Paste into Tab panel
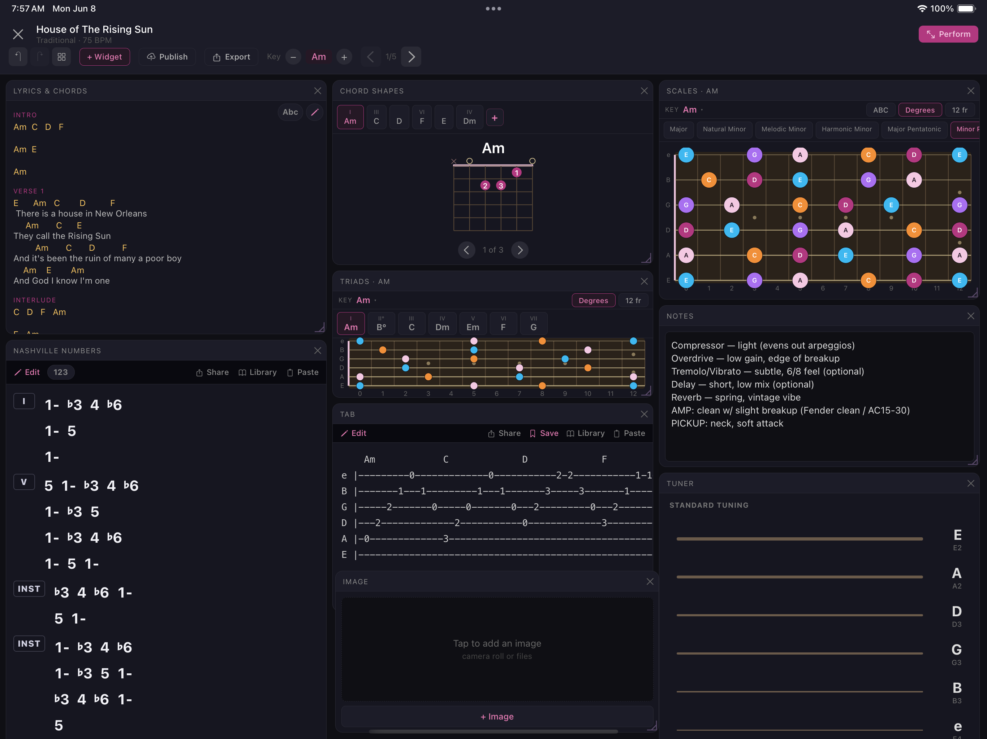The height and width of the screenshot is (739, 987). coord(629,433)
